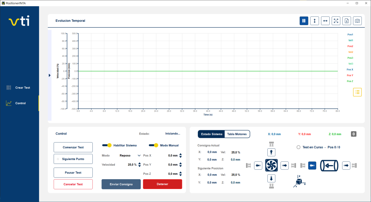This screenshot has width=371, height=202.
Task: Download the chart data file
Action: click(x=347, y=21)
